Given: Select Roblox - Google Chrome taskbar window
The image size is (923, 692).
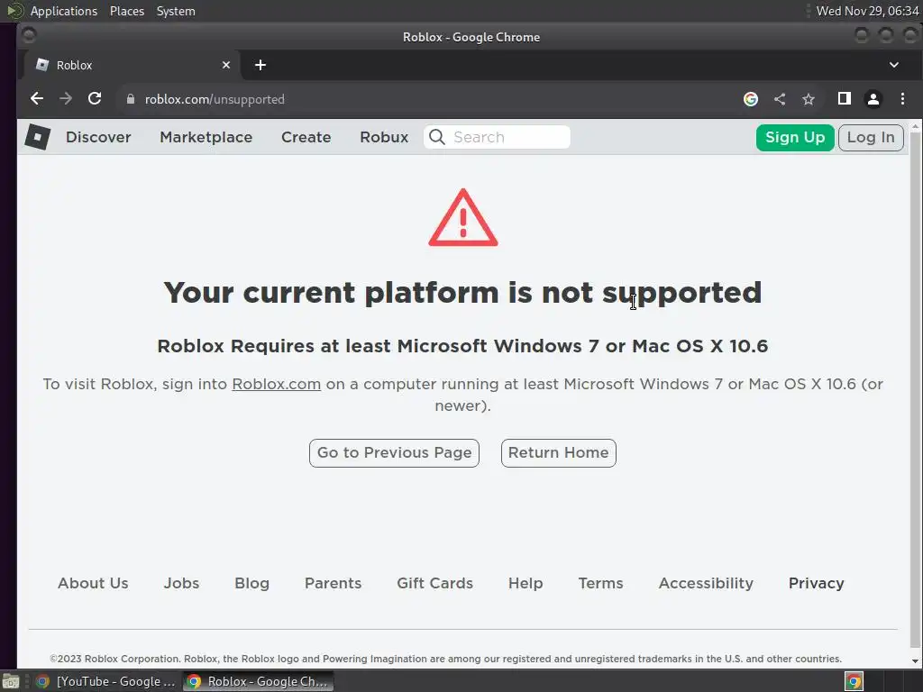Looking at the screenshot, I should click(x=258, y=681).
